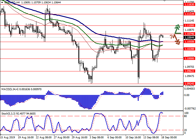Select the 1.10746 price level label
Screen dimensions: 196x140
point(189,34)
